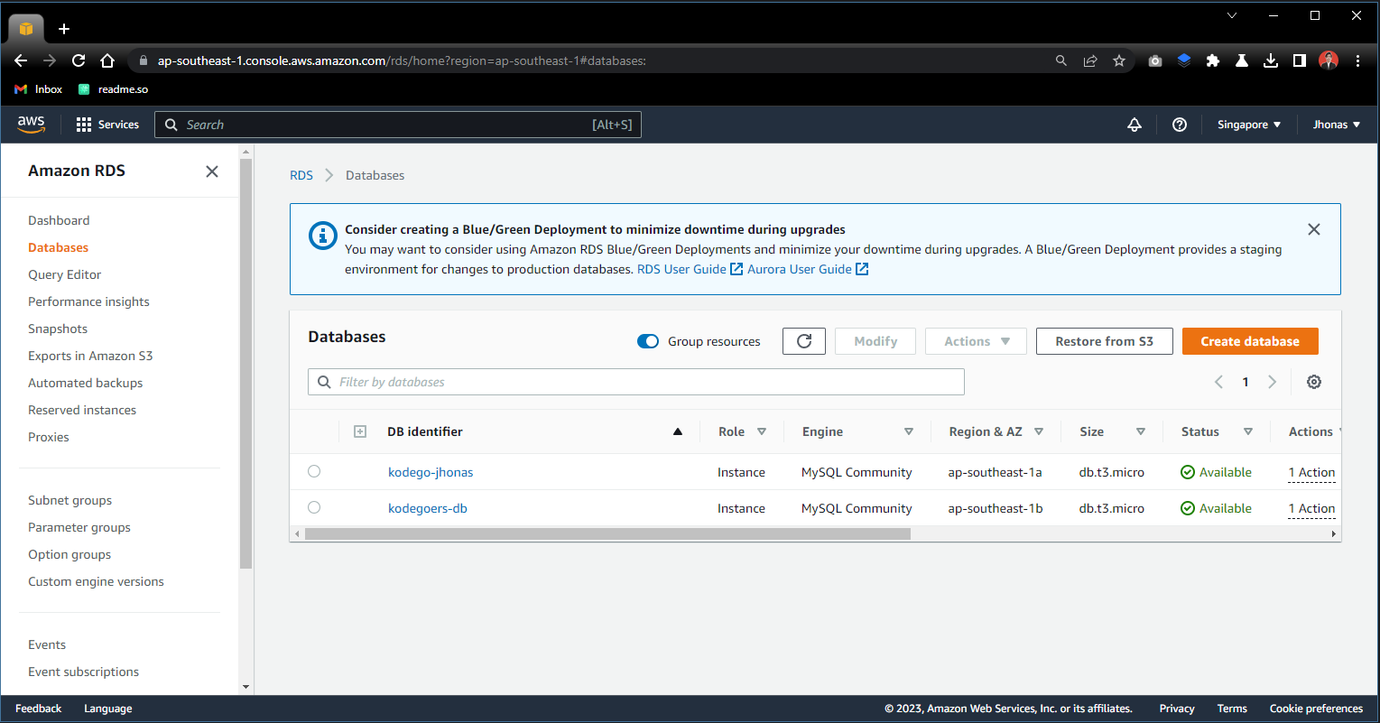Bookmark this page with star icon
The width and height of the screenshot is (1380, 723).
1119,60
